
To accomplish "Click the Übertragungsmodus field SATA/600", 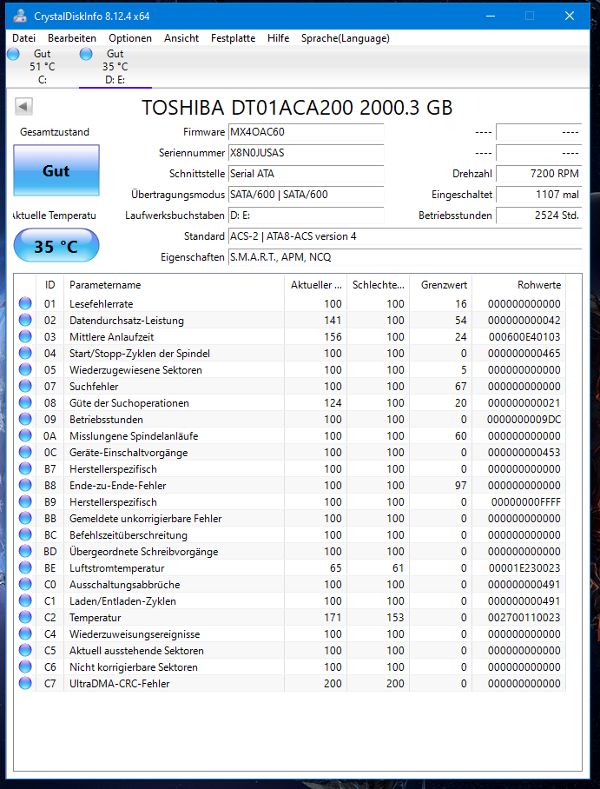I will pyautogui.click(x=306, y=195).
